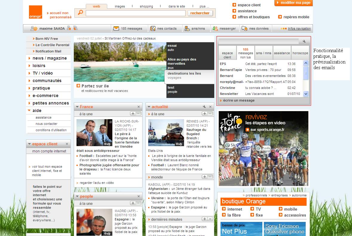Screen dimensions: 352x236
Task: Switch to sms / mms widget tab
Action: click(x=264, y=53)
